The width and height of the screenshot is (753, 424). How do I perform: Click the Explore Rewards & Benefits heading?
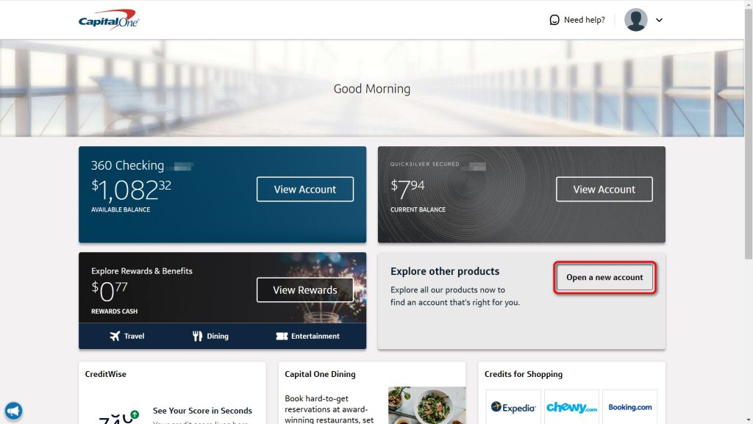142,271
